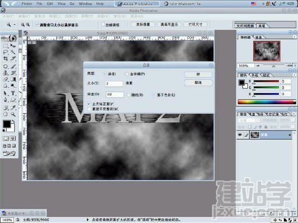Select the Lasso tool in the toolbox
The width and height of the screenshot is (298, 223).
tap(6, 52)
